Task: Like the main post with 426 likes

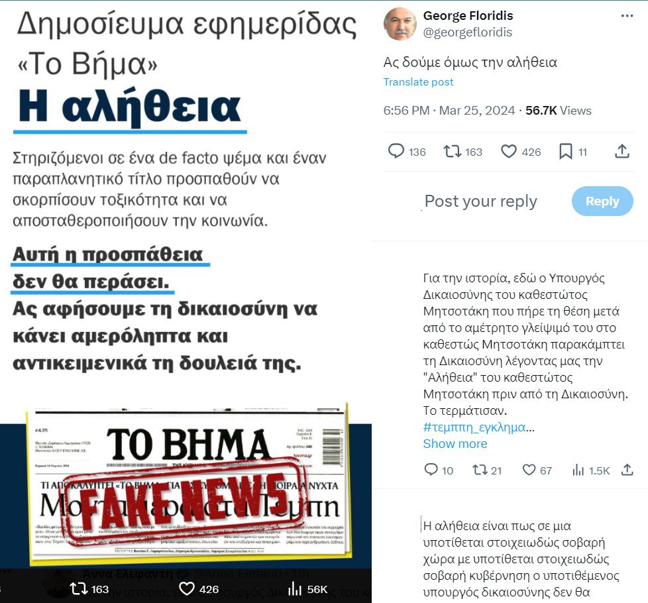Action: (509, 151)
